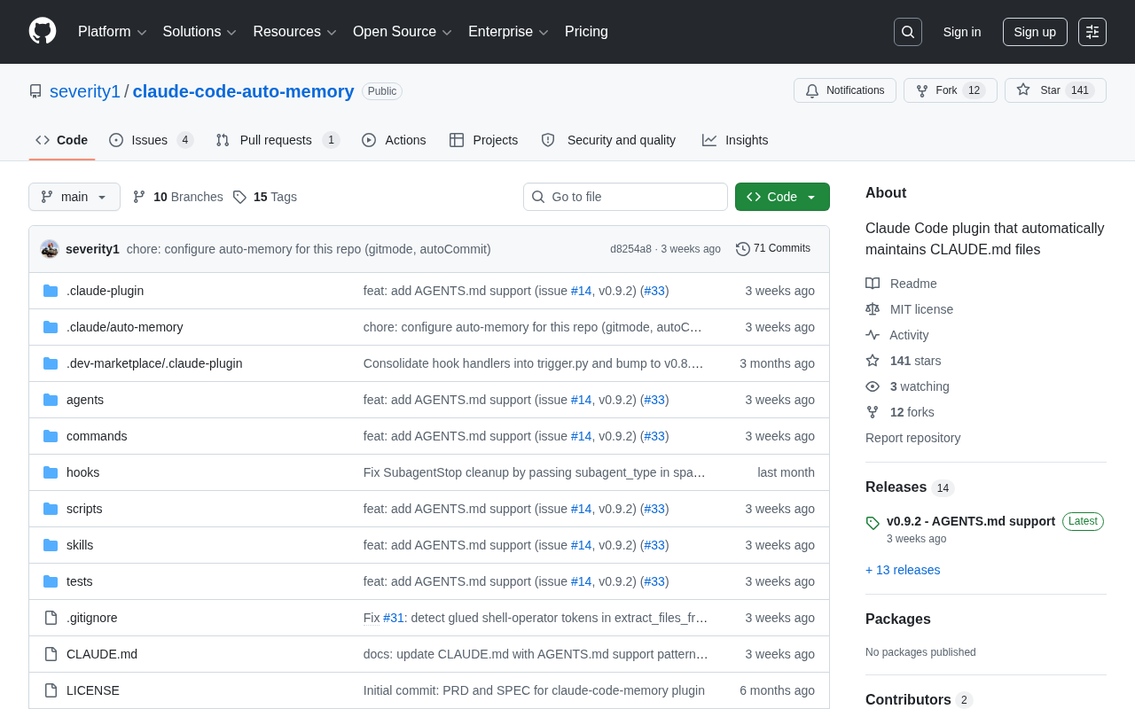
Task: Focus the Go to file field
Action: 625,197
